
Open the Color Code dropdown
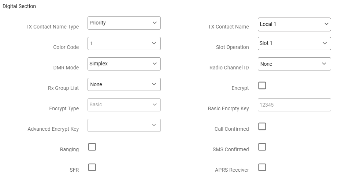coord(124,43)
